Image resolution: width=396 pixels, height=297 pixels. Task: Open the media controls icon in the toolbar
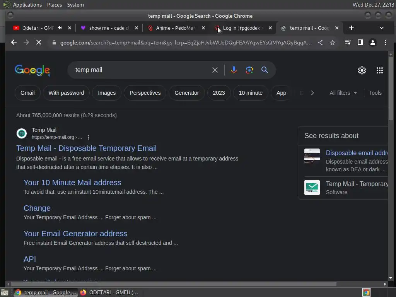348,42
